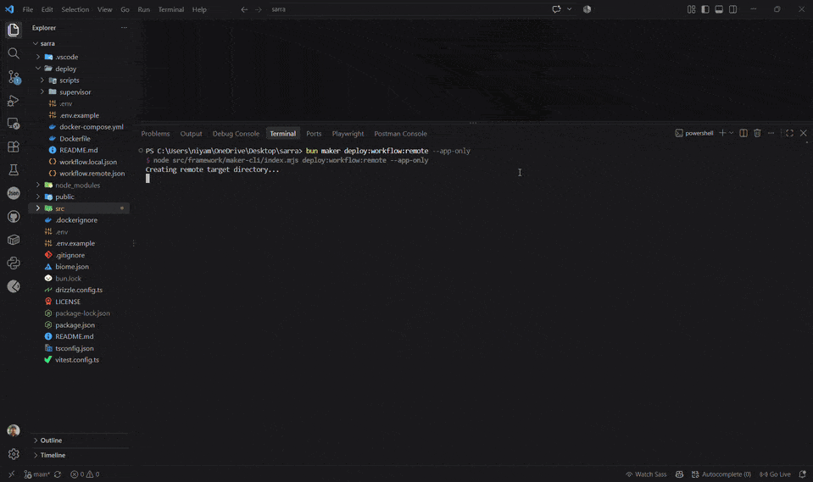Switch to the Debug Console tab
Screen dimensions: 813x482
pos(236,134)
